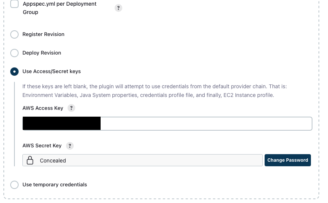Image resolution: width=328 pixels, height=203 pixels.
Task: Show help for AWS Access Key
Action: pos(71,108)
